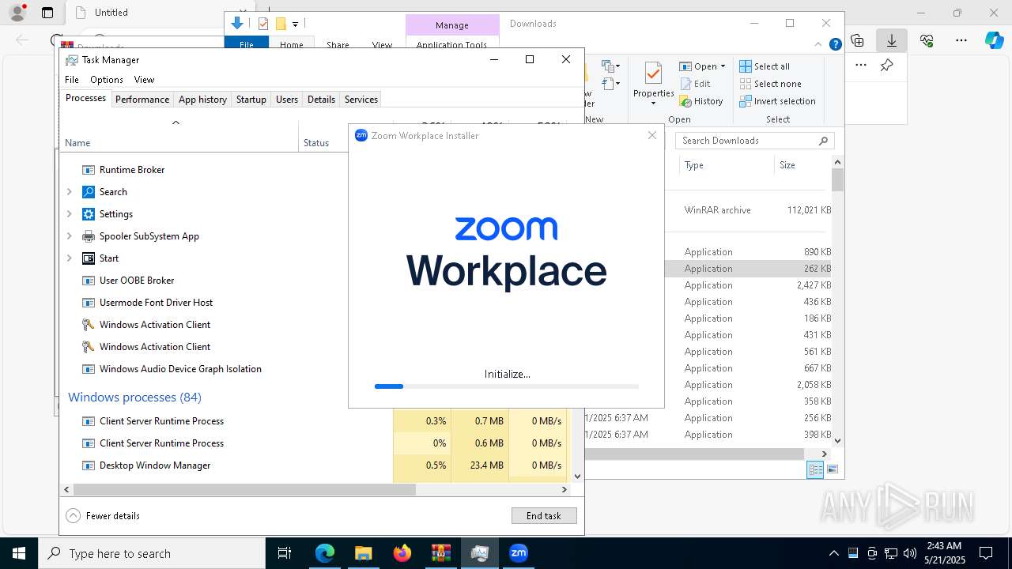Open downloads panel more options ellipsis

coord(861,66)
